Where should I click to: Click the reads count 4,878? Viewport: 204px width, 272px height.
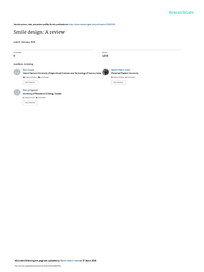tap(105, 56)
